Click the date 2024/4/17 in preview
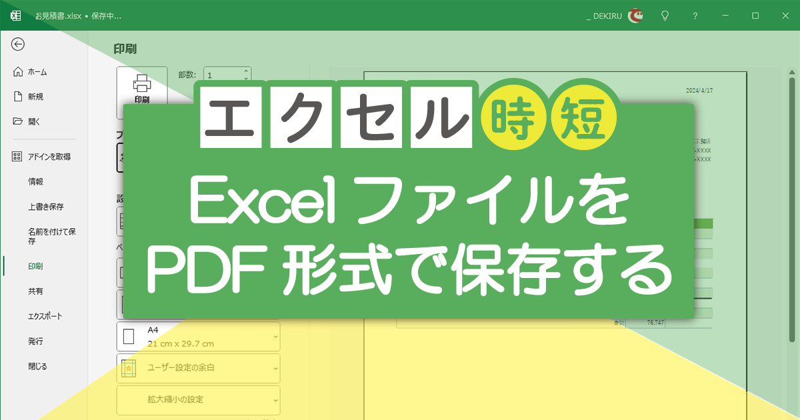This screenshot has height=420, width=800. pyautogui.click(x=698, y=91)
